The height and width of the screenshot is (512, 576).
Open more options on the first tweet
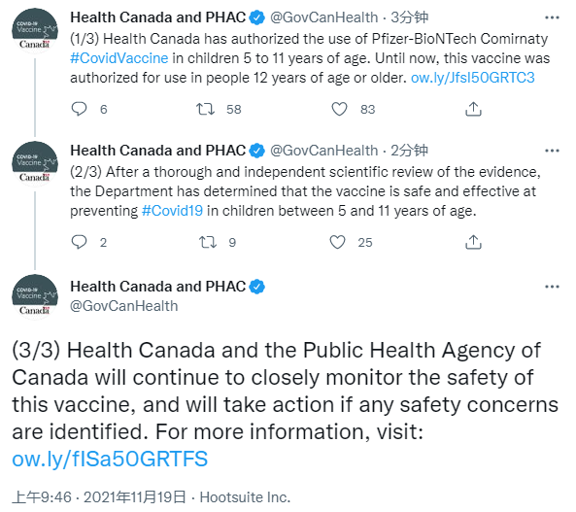click(x=552, y=17)
